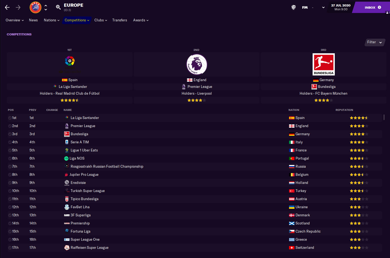Open the Serie A TIM competition link
Viewport: 390px width, 258px height.
[x=80, y=142]
